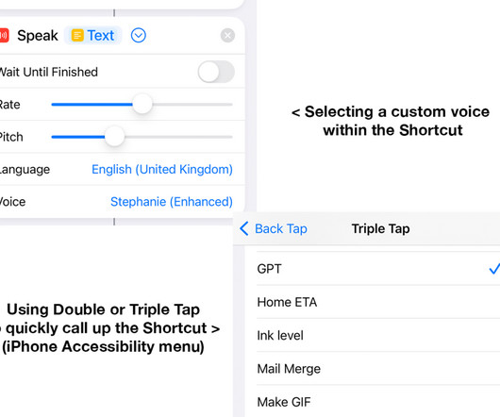Choose Home ETA shortcut option

pos(378,302)
